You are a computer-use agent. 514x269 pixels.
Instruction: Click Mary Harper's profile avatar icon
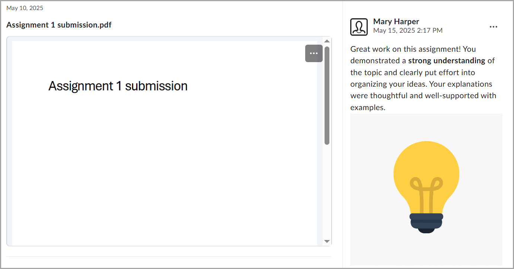[359, 27]
